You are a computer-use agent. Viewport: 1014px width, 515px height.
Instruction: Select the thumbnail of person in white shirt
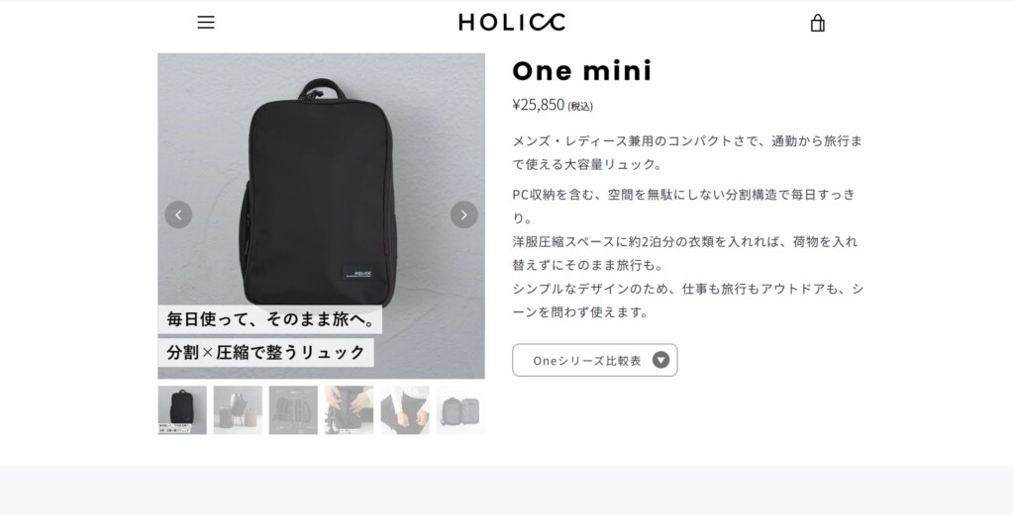tap(405, 410)
